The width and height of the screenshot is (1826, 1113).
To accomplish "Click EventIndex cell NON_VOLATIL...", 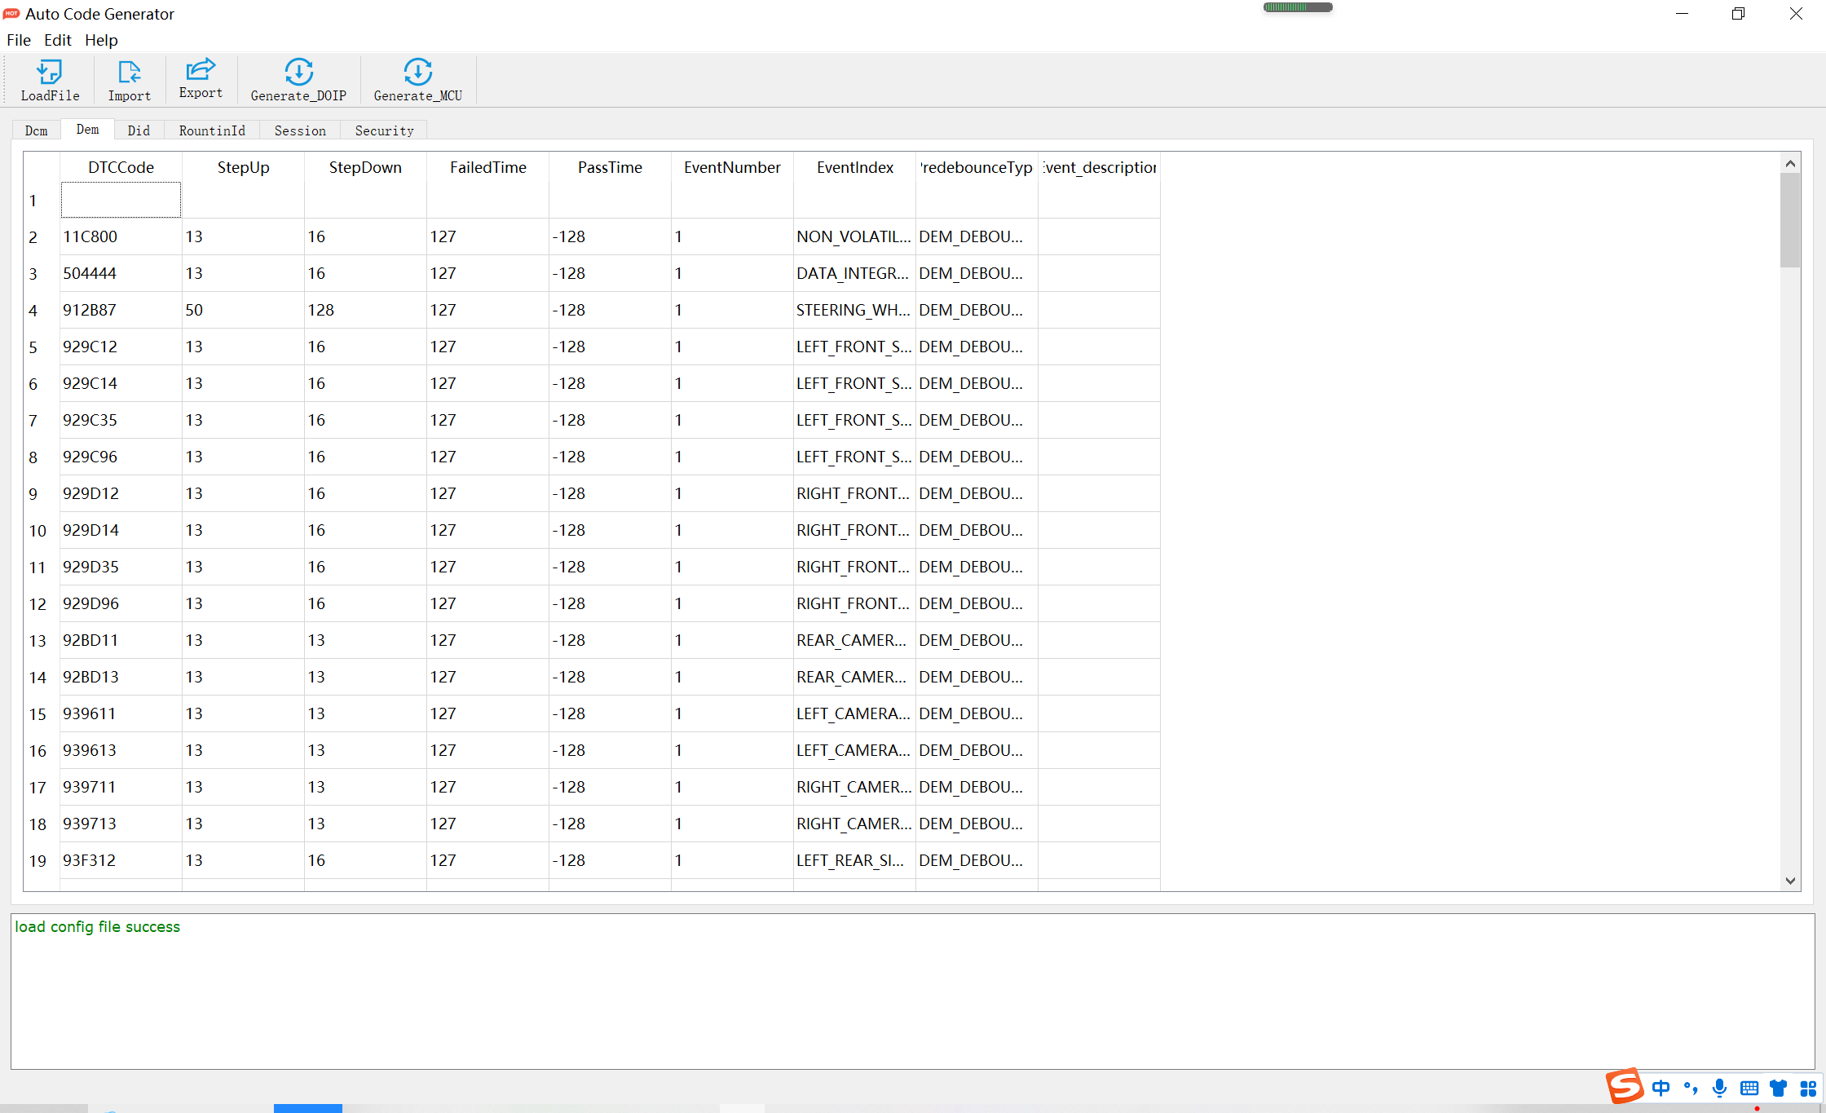I will click(x=854, y=236).
